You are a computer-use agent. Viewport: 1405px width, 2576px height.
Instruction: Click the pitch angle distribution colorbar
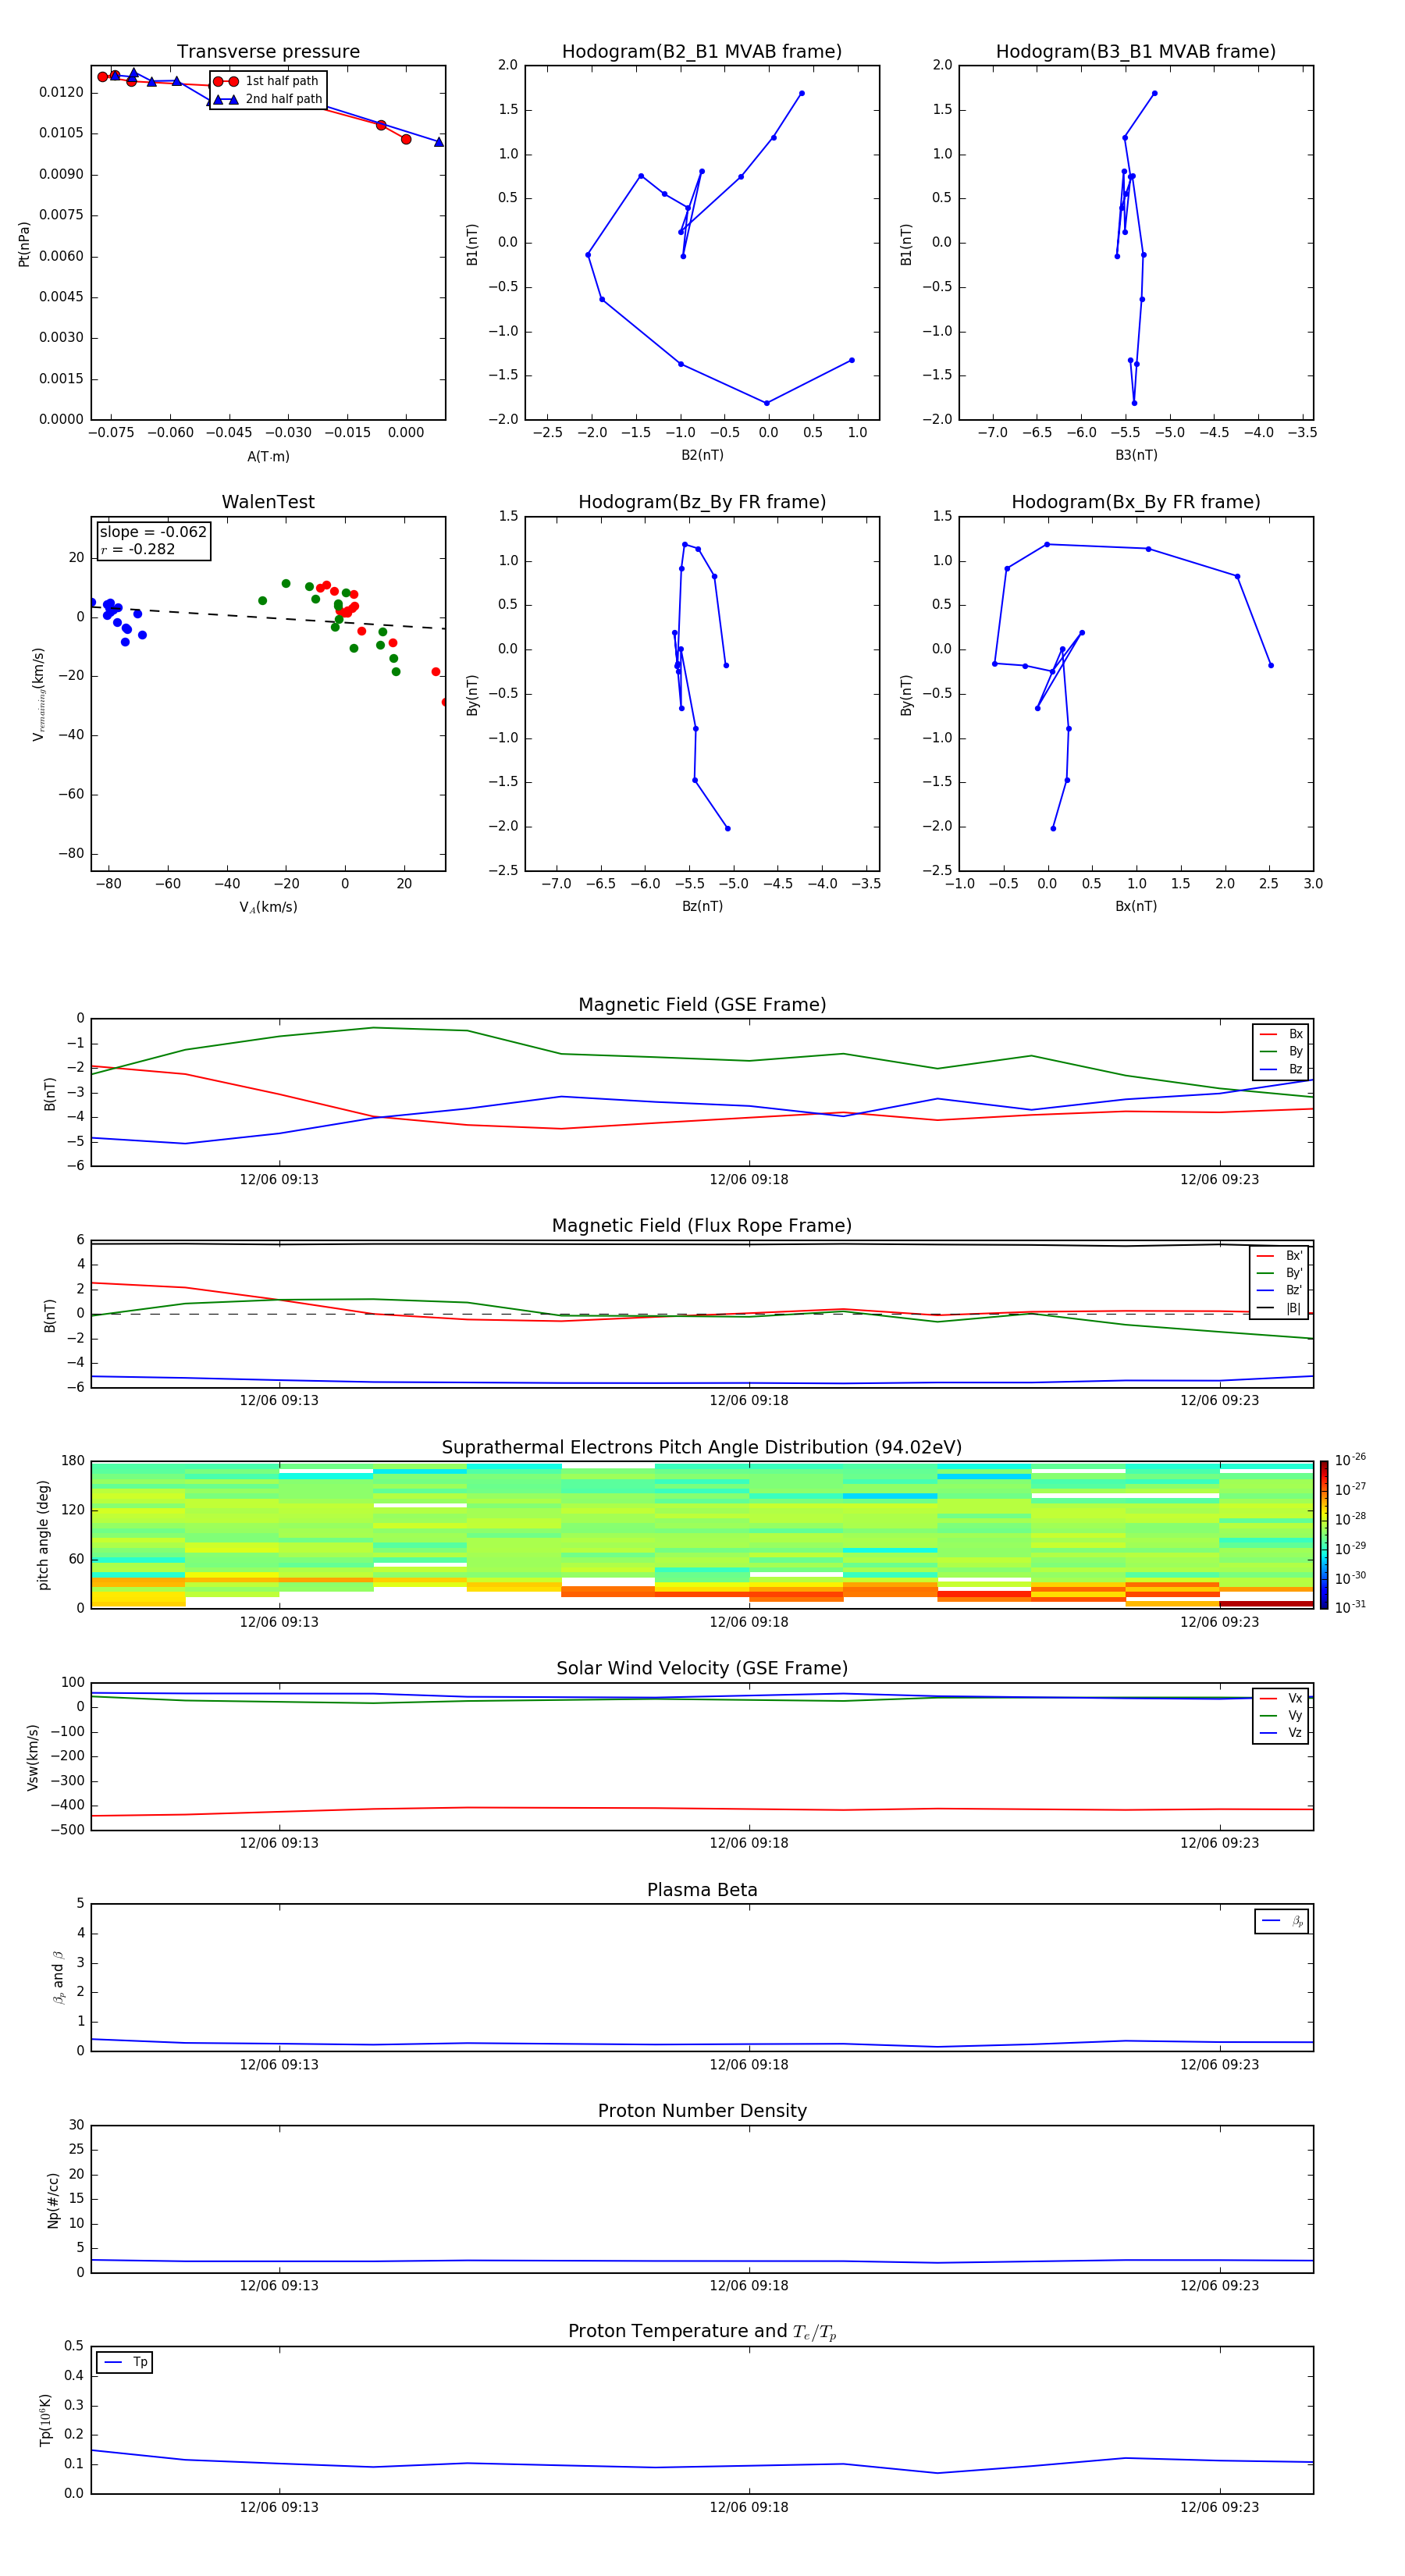(1324, 1535)
